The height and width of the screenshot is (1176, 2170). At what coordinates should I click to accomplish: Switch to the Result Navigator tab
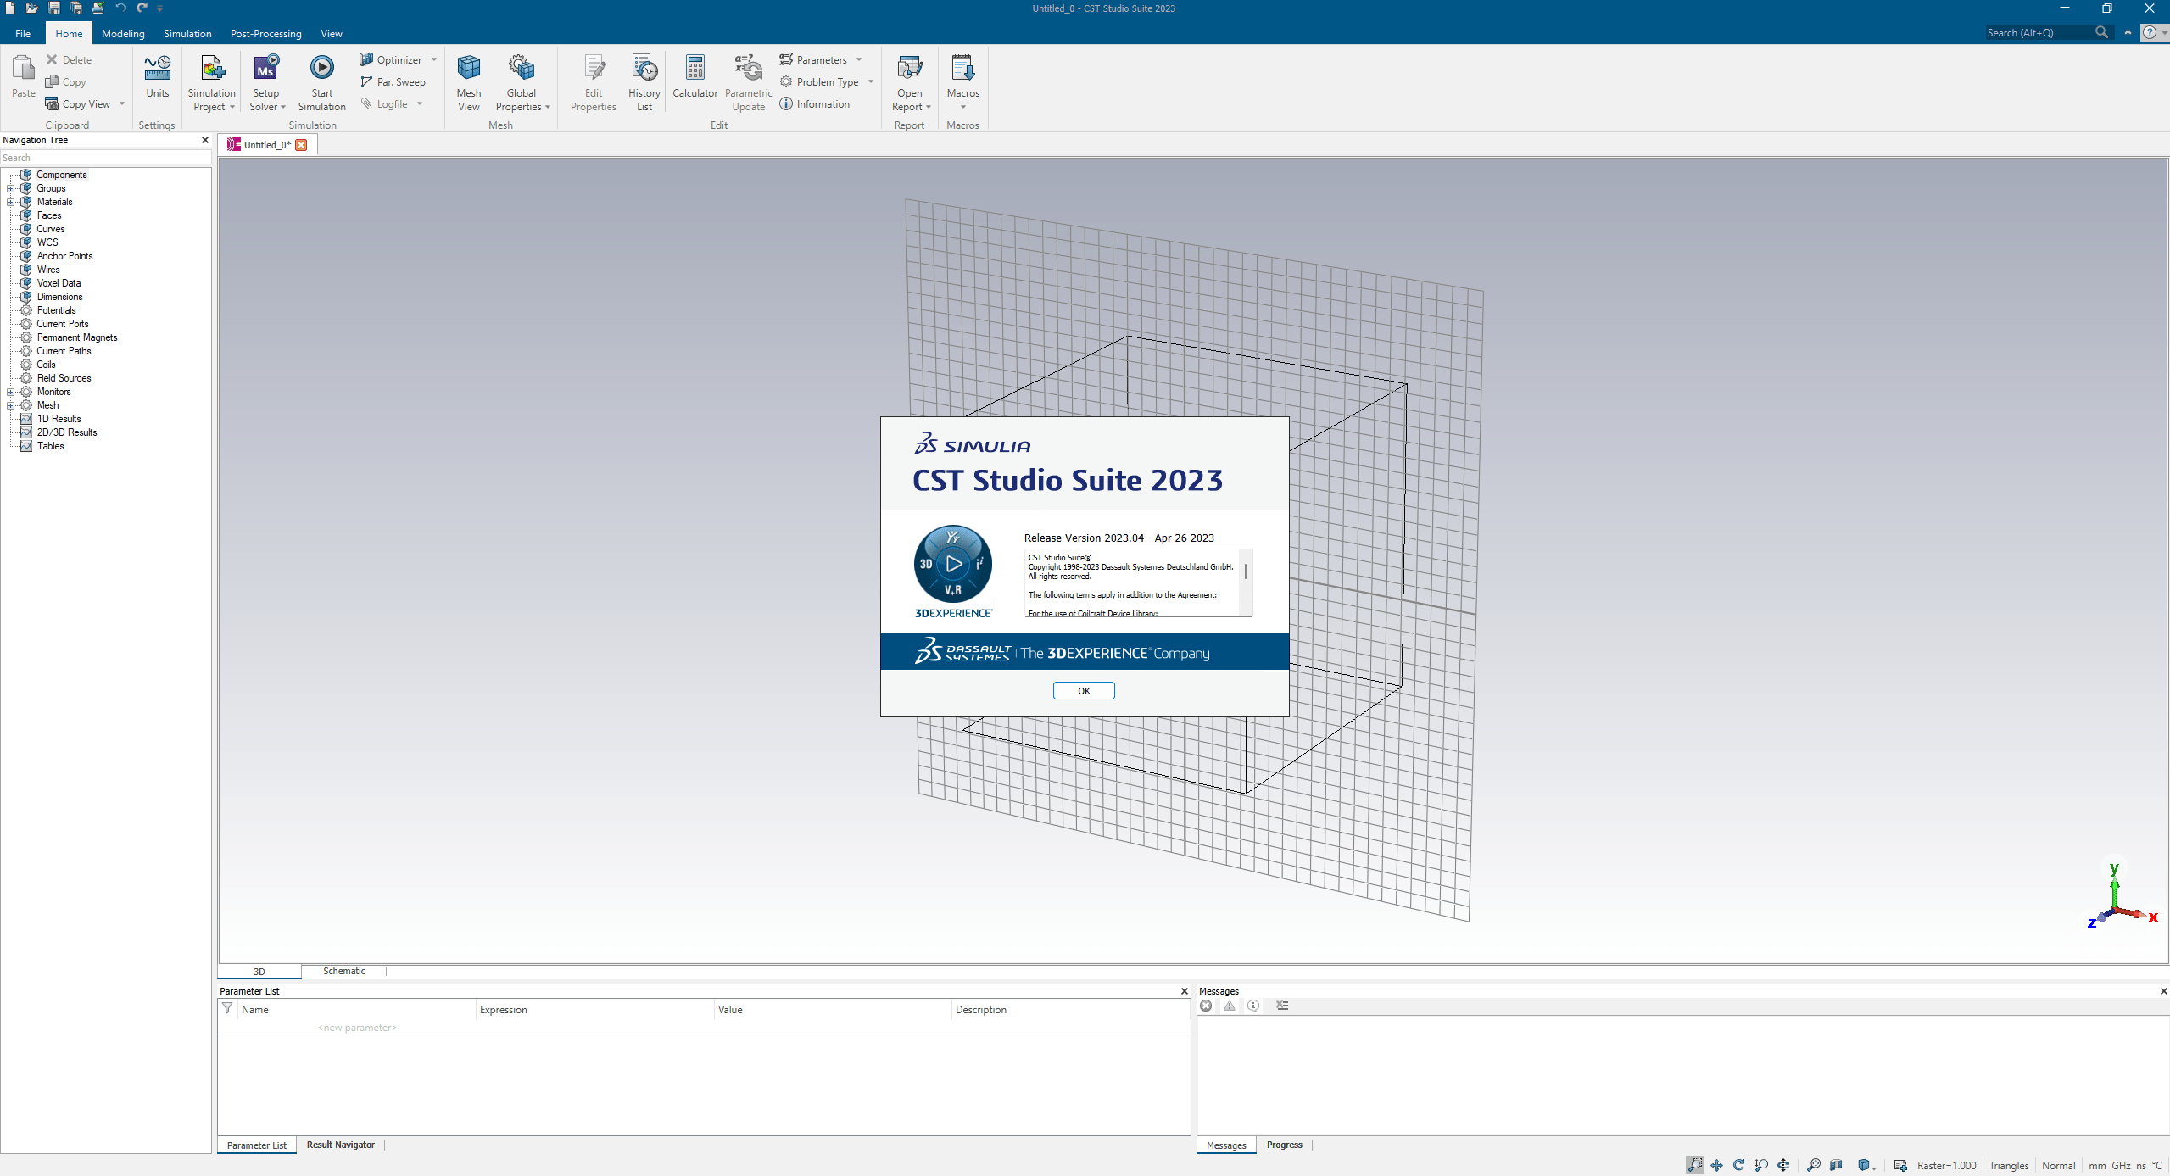pos(340,1145)
